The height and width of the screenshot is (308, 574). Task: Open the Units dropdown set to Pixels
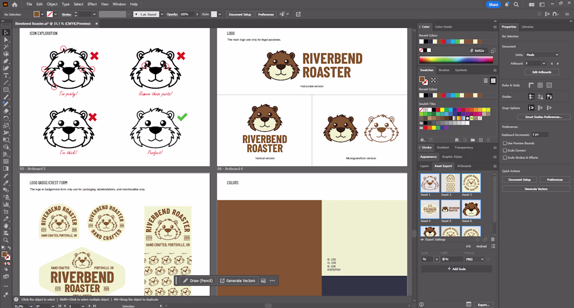pyautogui.click(x=542, y=55)
